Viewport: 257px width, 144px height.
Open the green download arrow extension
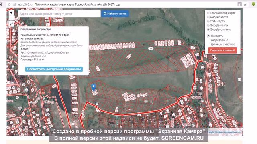pos(253,4)
